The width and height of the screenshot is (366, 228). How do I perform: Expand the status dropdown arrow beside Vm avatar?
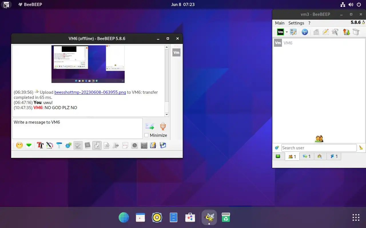click(x=287, y=32)
